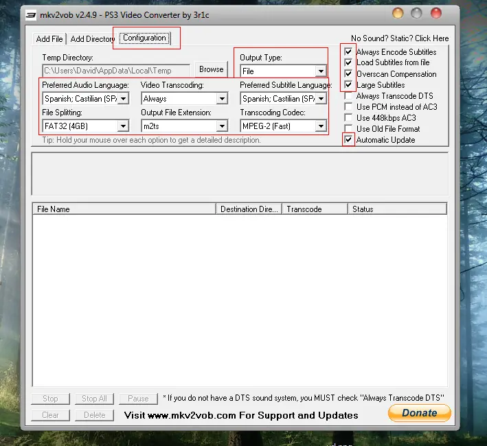487x446 pixels.
Task: Switch to the Configuration tab
Action: click(144, 38)
